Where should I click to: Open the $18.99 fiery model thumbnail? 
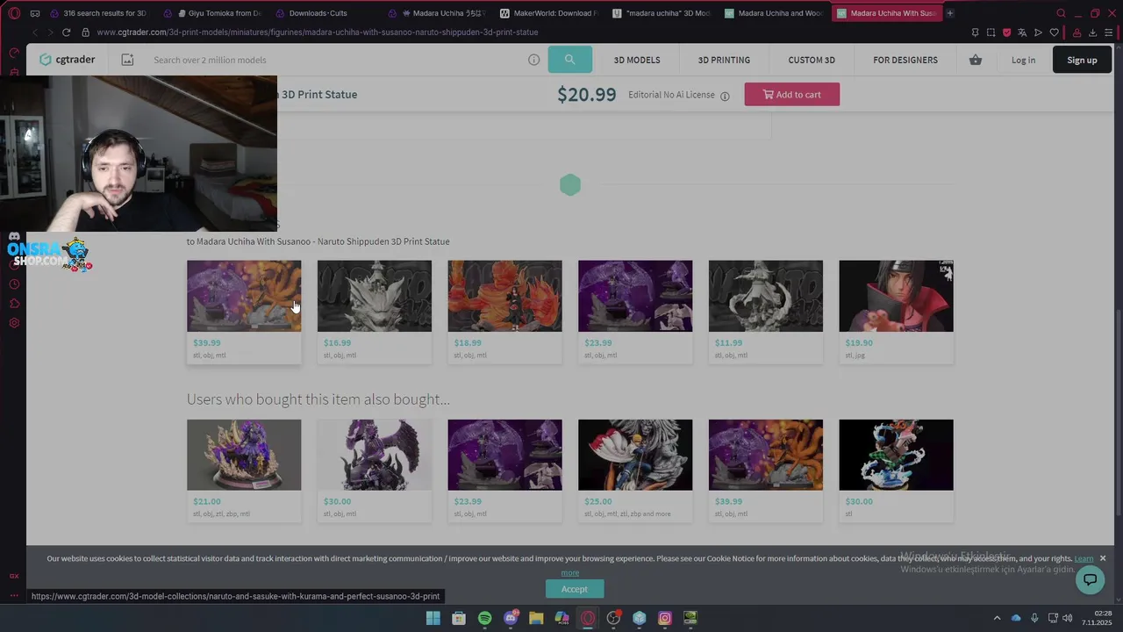click(x=504, y=296)
